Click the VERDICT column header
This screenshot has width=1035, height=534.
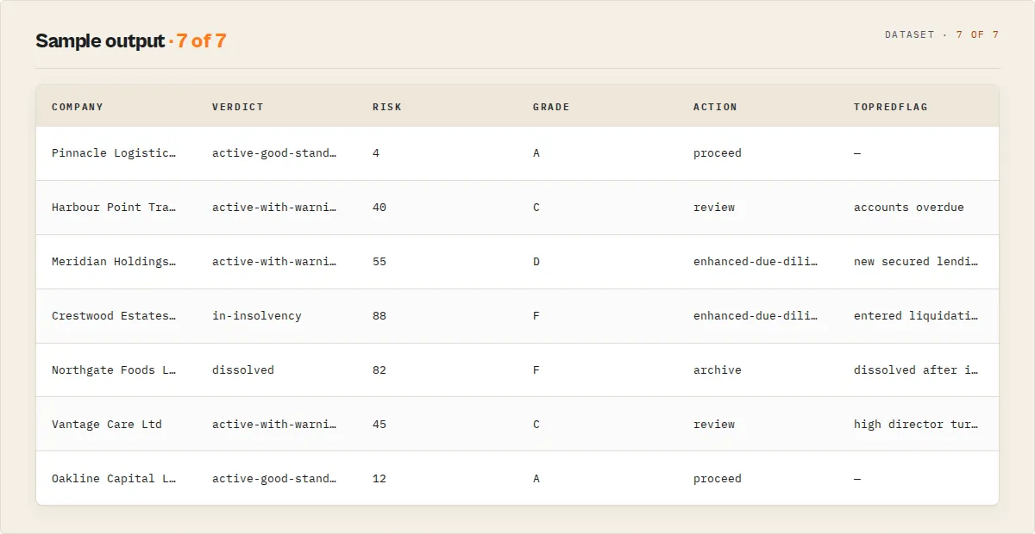[x=238, y=107]
